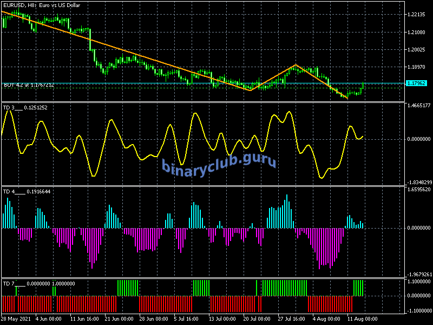The height and width of the screenshot is (325, 433).
Task: Click the -1.1000000 scale value in TD 7
Action: click(418, 310)
